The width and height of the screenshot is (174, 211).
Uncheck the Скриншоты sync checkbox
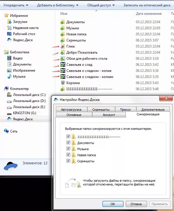point(68,161)
